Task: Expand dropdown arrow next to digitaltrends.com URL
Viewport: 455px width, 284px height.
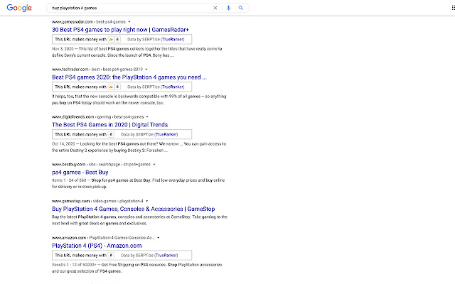Action: click(x=147, y=116)
